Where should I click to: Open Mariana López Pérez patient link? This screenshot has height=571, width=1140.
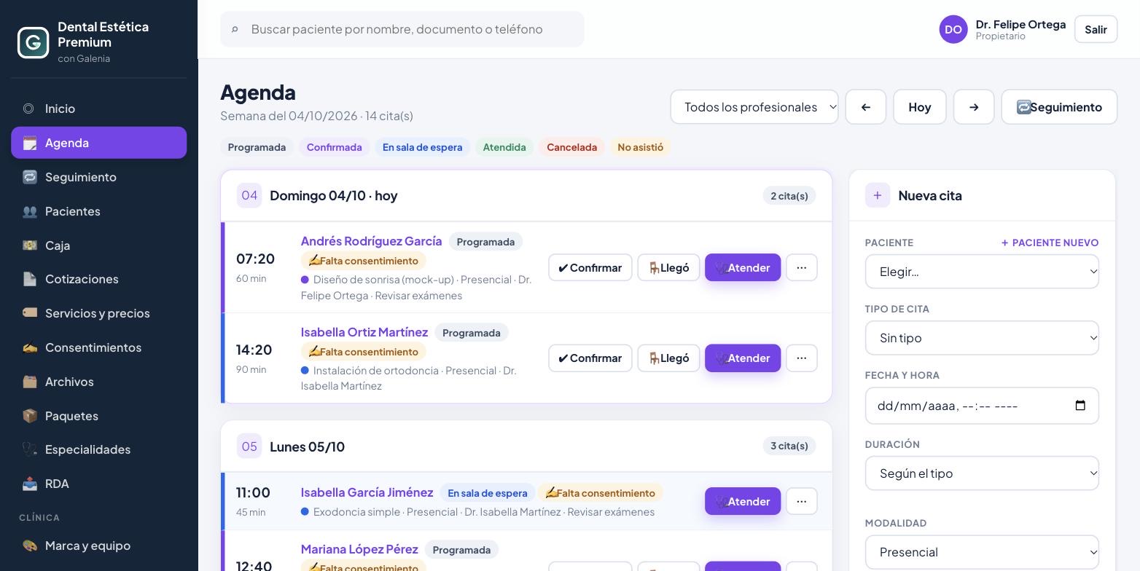pos(359,549)
